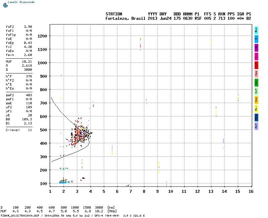This screenshot has width=268, height=218.
Task: Select the dark blue NNW legend swatch
Action: [256, 118]
